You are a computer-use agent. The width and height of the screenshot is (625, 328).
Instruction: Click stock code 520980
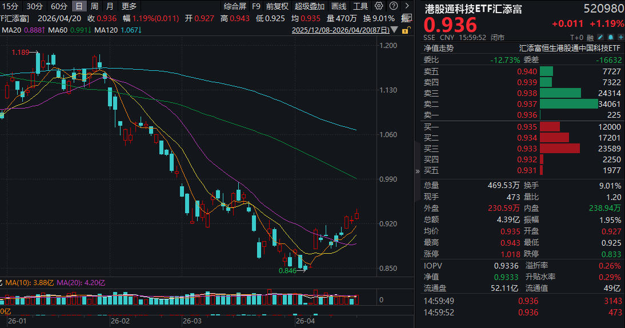(603, 9)
